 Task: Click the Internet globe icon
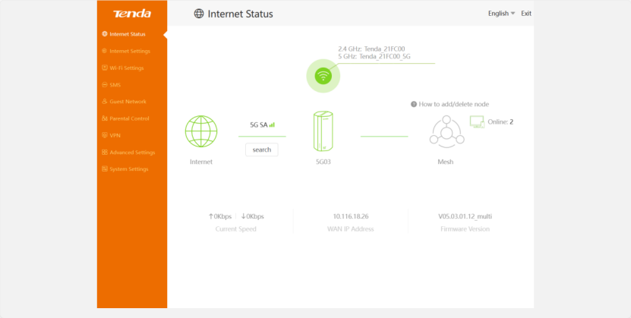[201, 131]
